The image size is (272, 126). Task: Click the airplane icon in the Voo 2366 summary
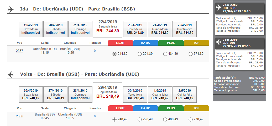point(218,42)
